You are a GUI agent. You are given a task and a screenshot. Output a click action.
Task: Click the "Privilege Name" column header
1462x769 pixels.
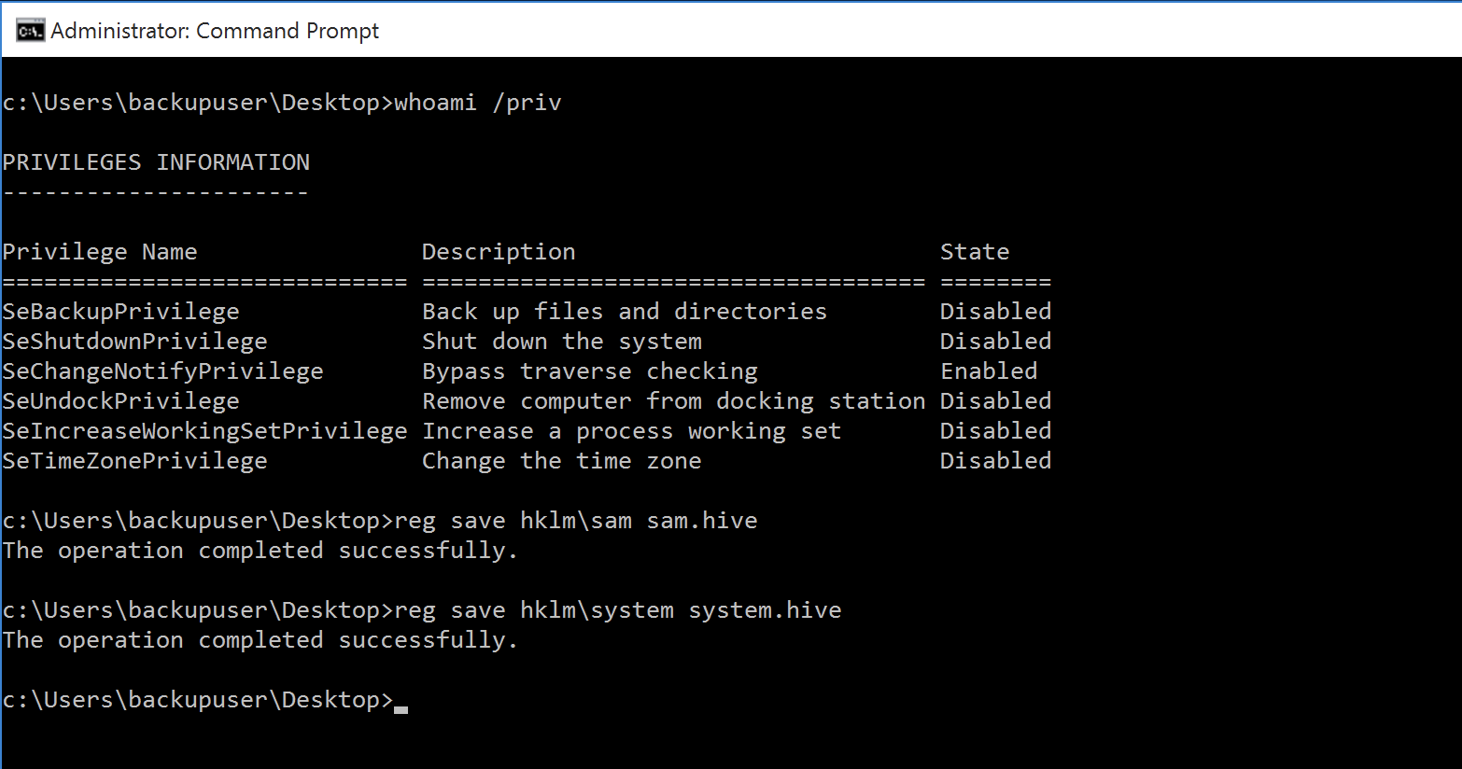click(100, 252)
